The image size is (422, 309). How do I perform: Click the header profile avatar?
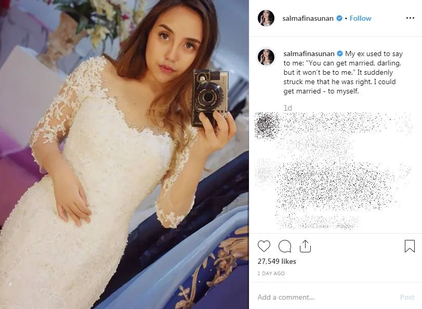pos(266,18)
